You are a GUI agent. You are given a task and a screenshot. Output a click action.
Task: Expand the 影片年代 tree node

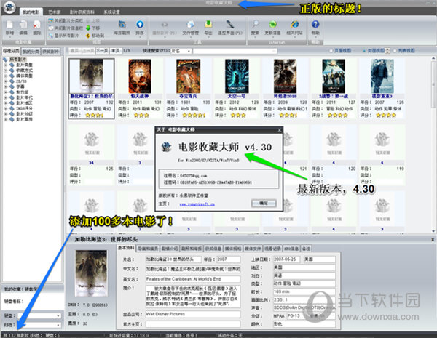(x=6, y=97)
